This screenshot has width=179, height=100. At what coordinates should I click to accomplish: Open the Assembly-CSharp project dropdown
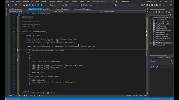click(31, 12)
